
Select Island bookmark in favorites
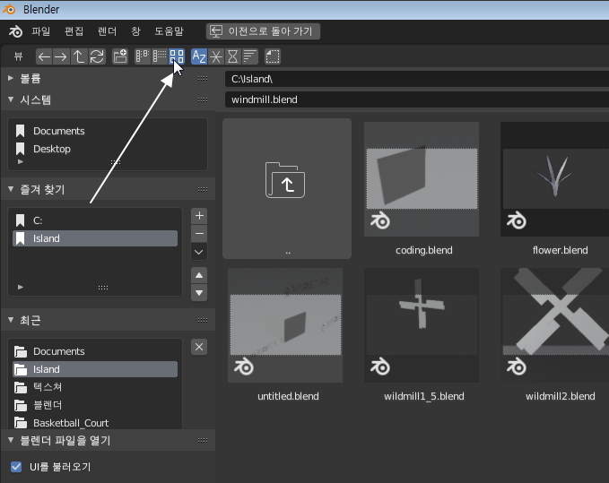pyautogui.click(x=95, y=238)
